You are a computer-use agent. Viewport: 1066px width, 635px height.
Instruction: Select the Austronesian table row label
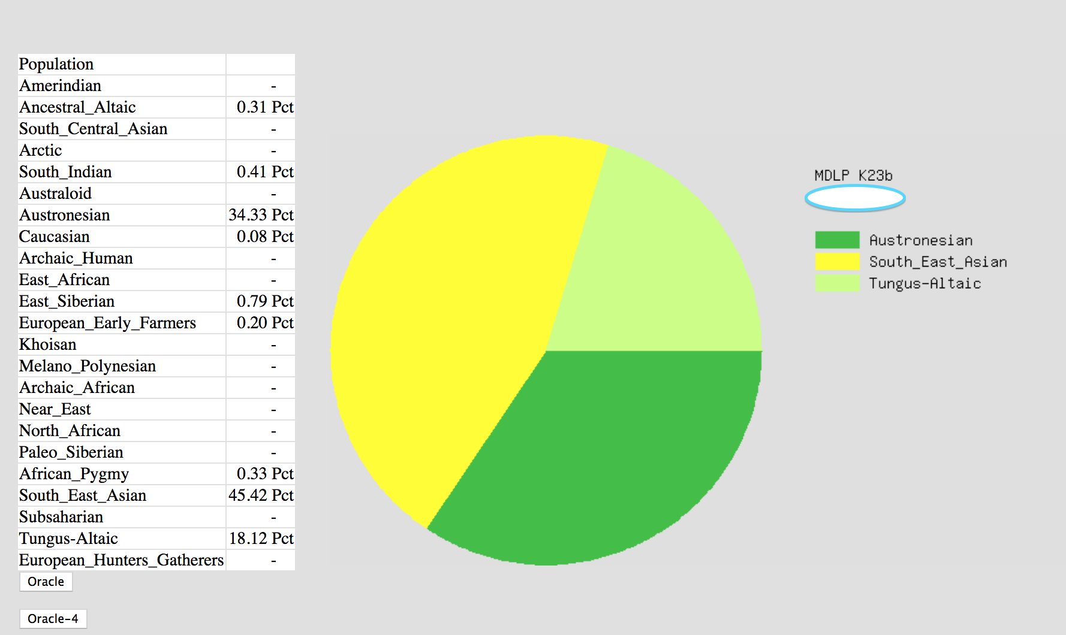[65, 215]
